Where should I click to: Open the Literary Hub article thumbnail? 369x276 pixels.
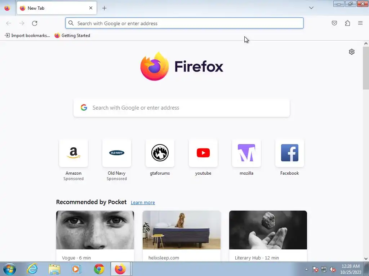(268, 230)
